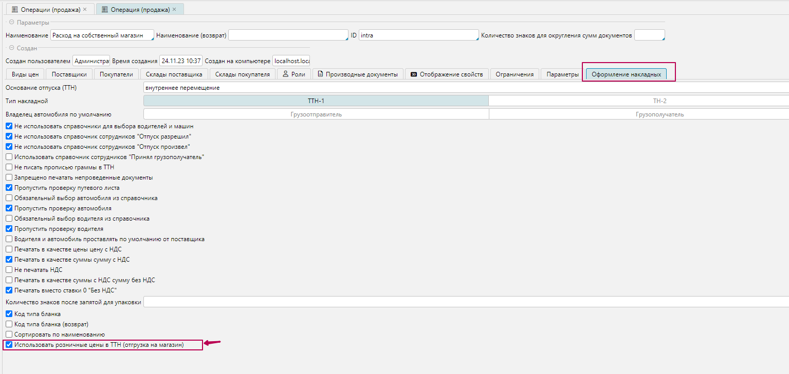Collapse the Параметры section
The image size is (789, 374).
11,23
